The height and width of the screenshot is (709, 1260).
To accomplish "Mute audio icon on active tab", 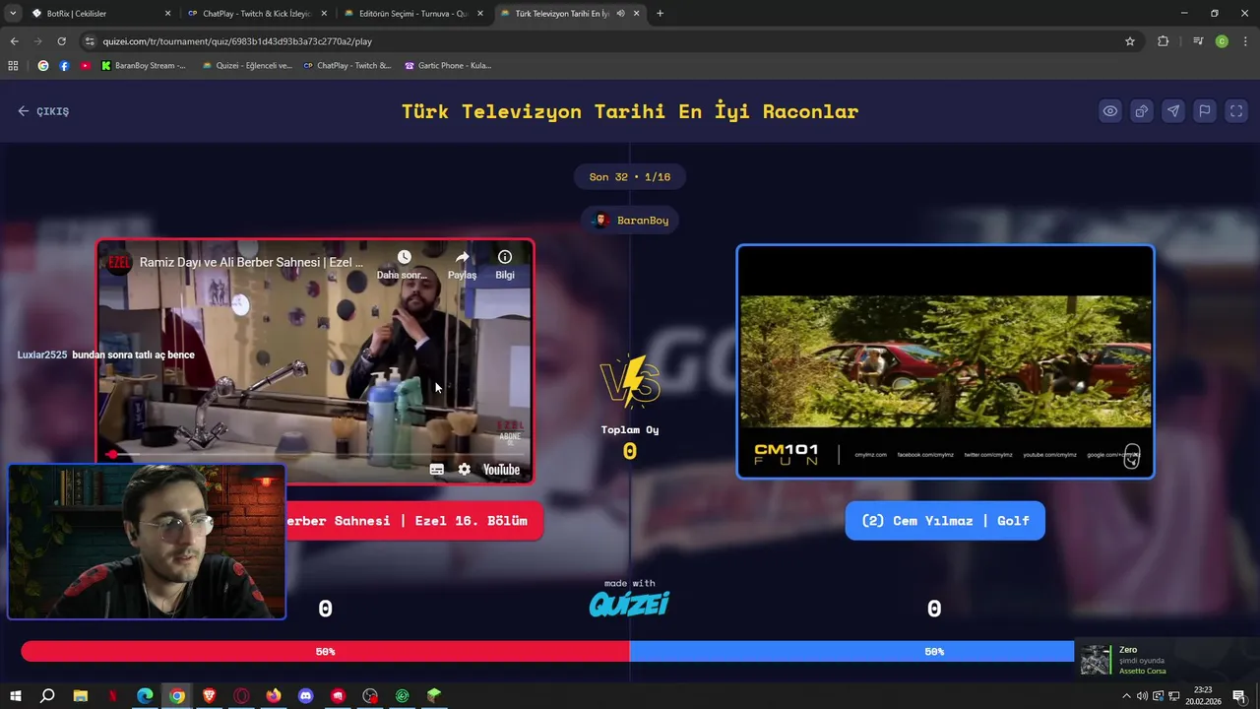I will pos(620,14).
